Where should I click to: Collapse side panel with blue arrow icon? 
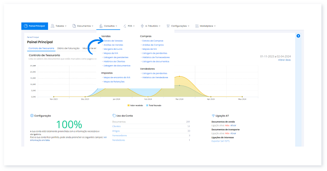coord(298,36)
